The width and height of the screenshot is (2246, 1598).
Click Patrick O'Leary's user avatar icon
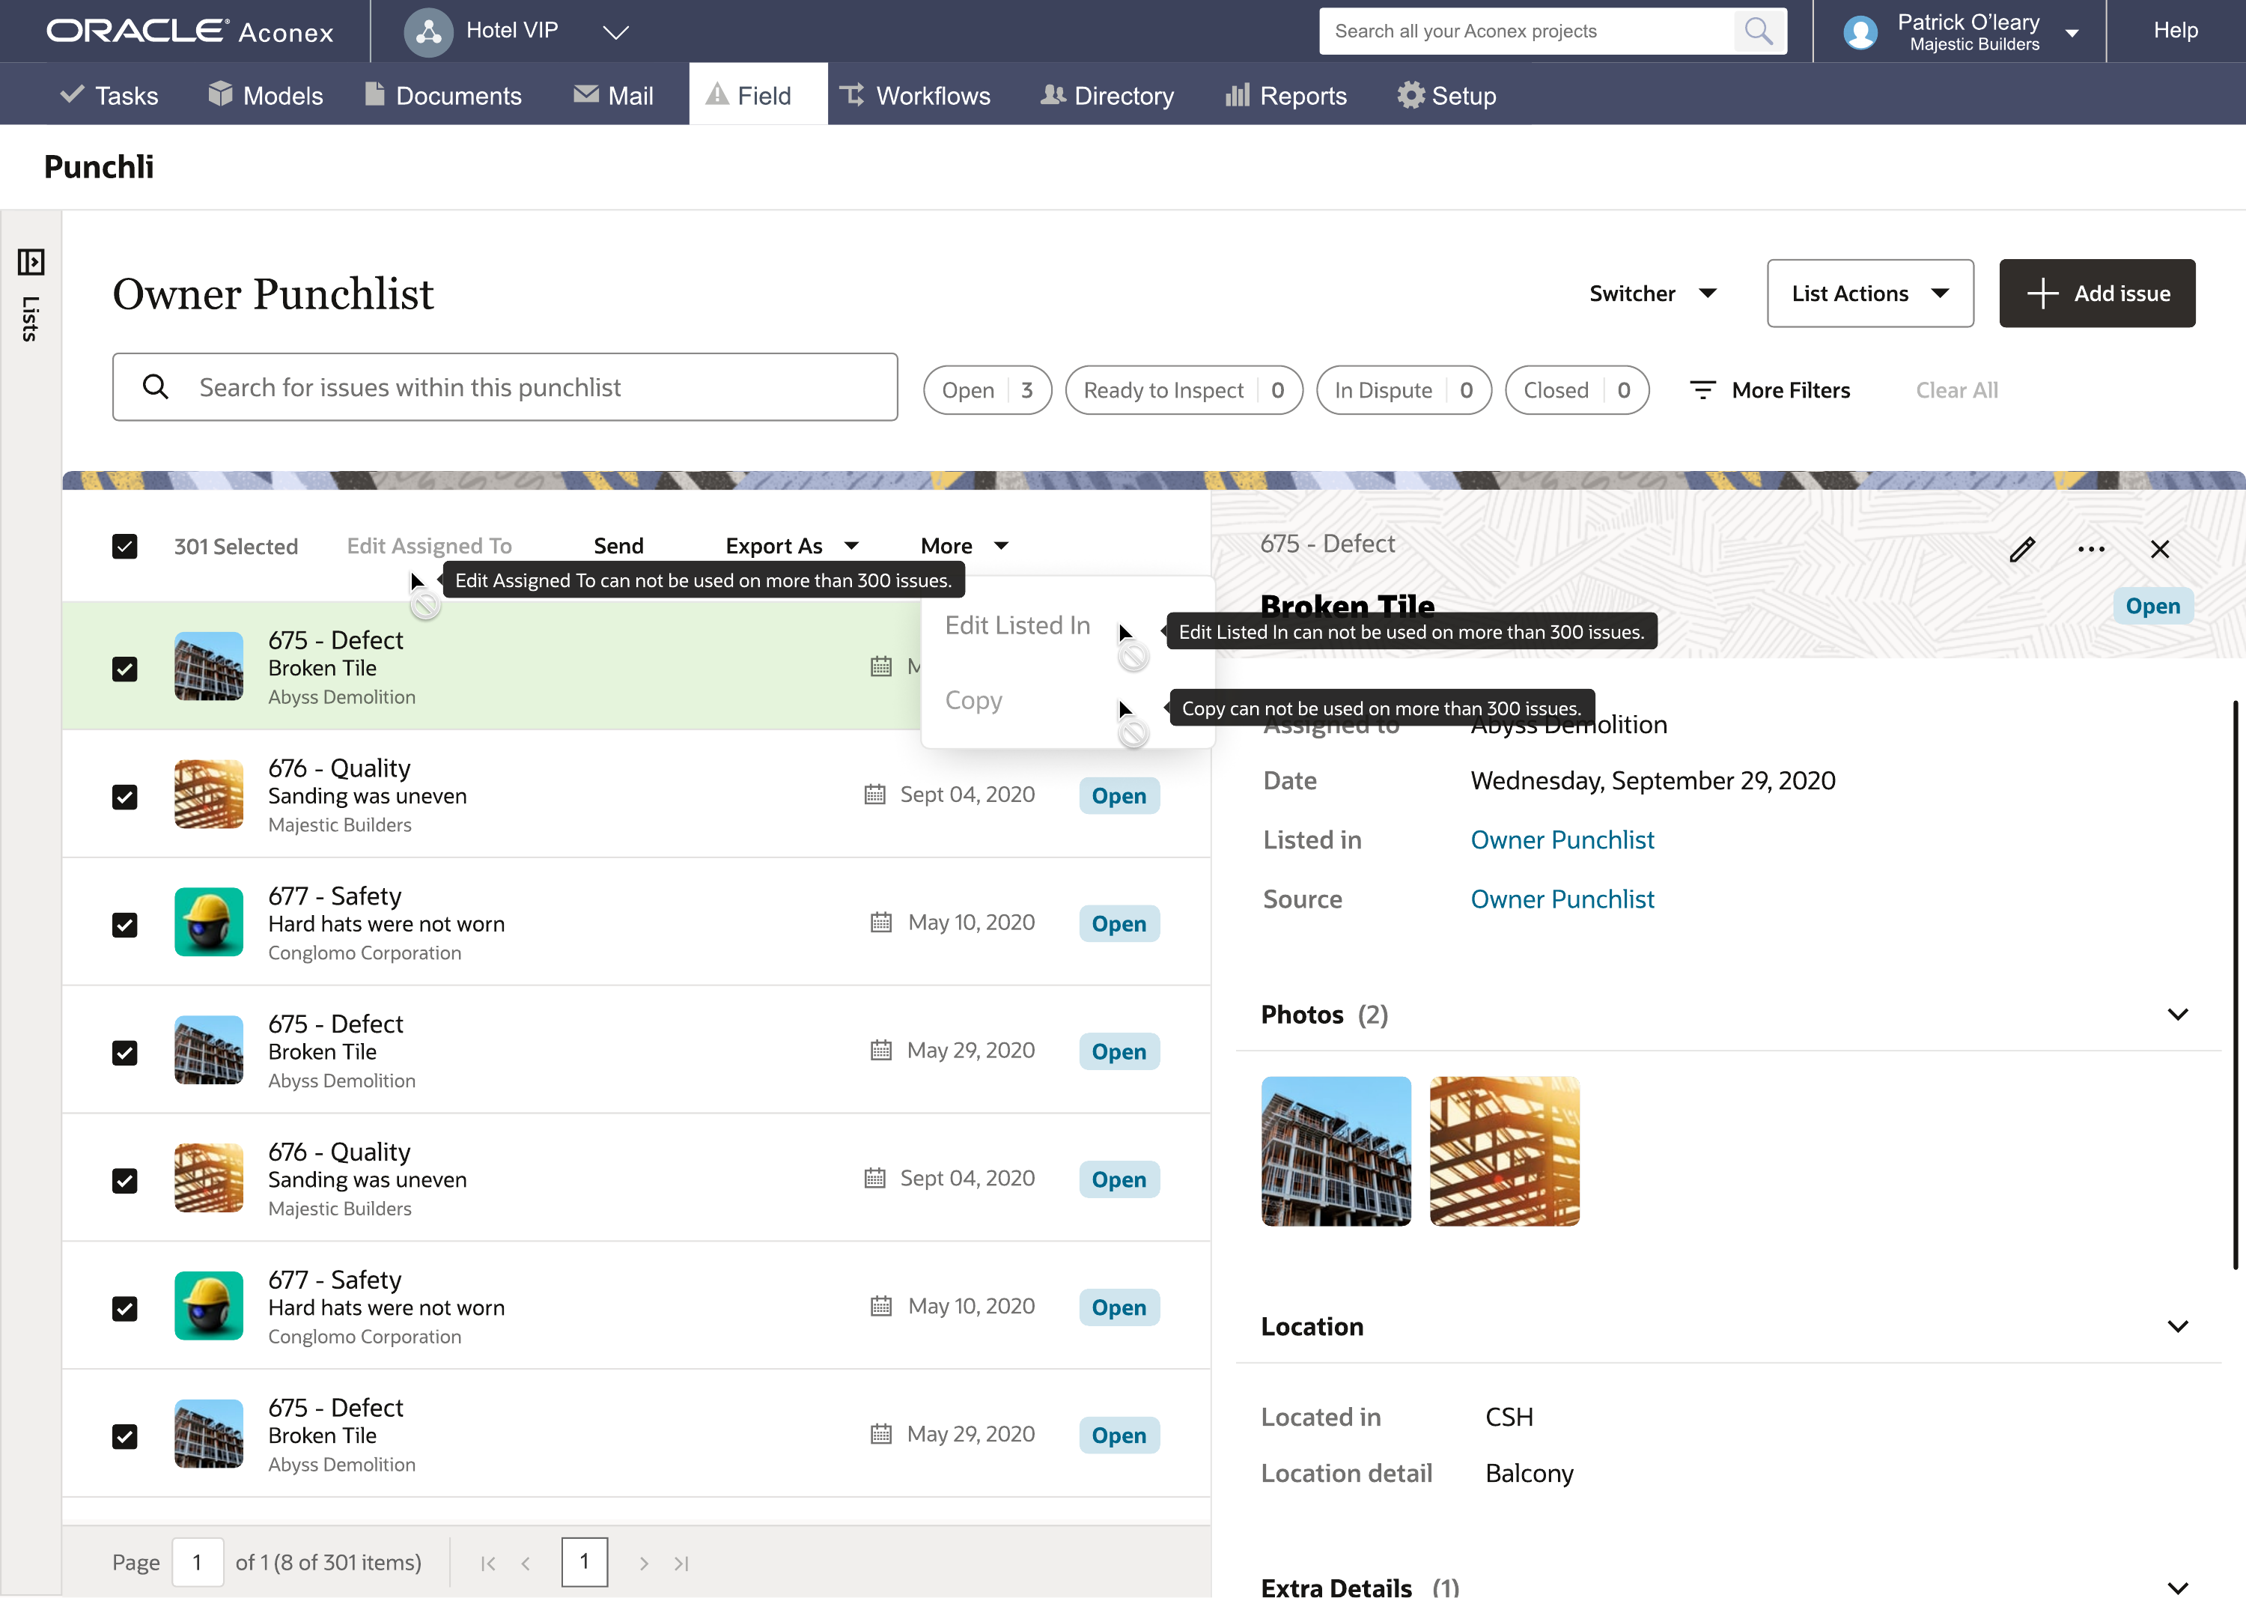click(x=1860, y=32)
